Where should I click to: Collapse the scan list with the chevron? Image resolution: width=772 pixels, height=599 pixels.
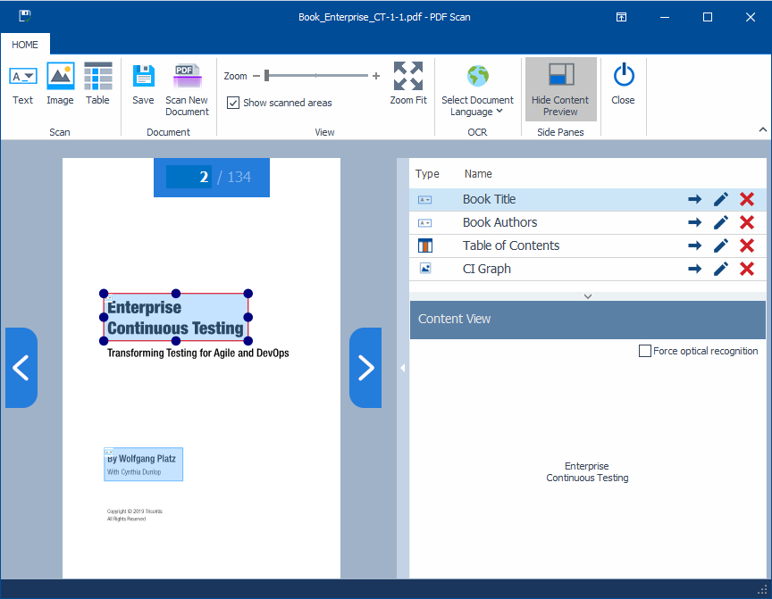[x=587, y=295]
